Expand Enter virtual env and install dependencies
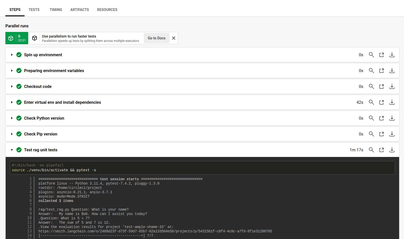Screen dimensions: 404x239 pos(12,102)
